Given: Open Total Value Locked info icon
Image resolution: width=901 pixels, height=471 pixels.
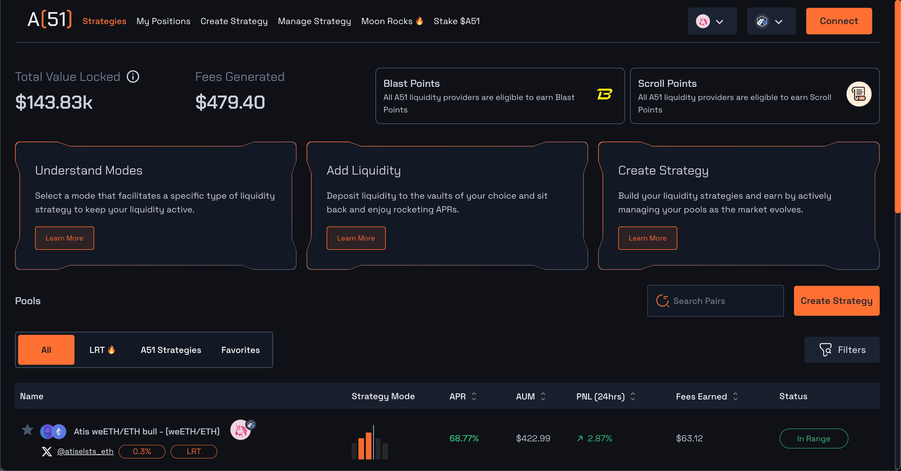Looking at the screenshot, I should pyautogui.click(x=133, y=77).
